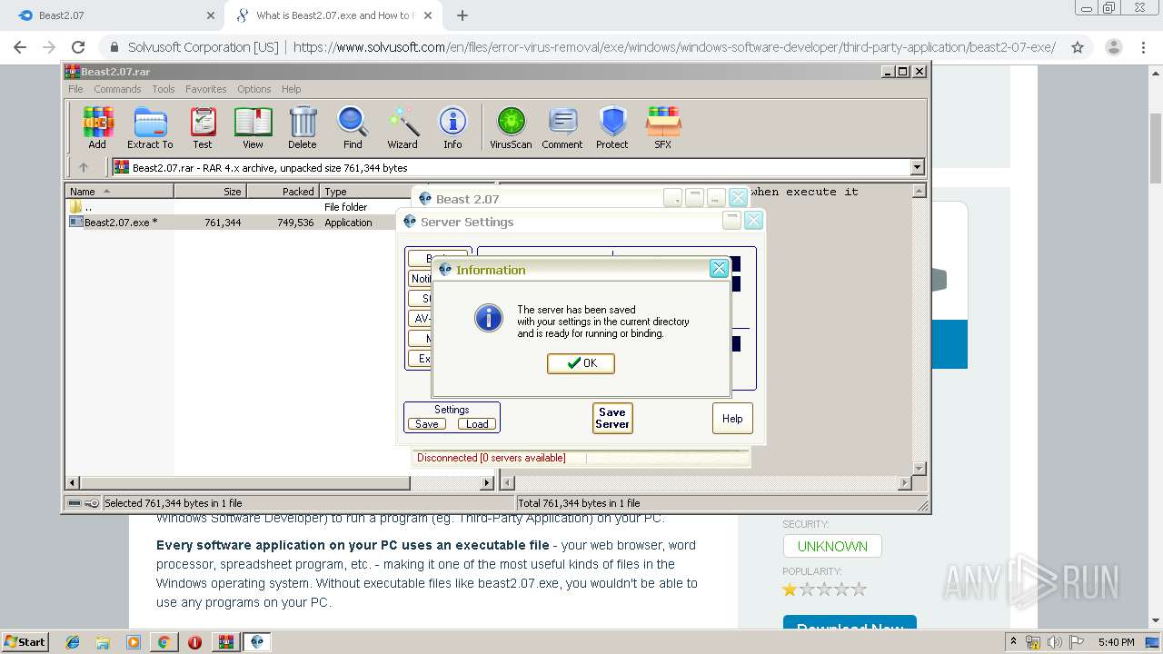Create SFX archive via toolbar

point(663,127)
